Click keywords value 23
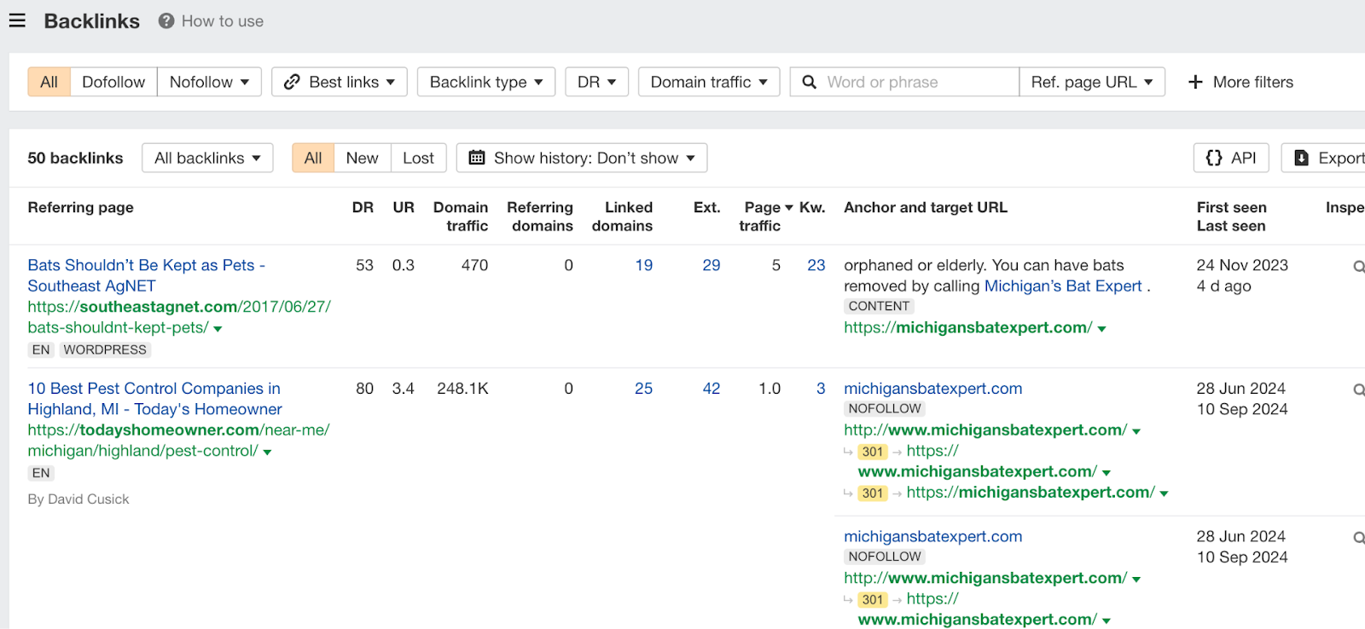Viewport: 1365px width, 629px height. tap(816, 265)
